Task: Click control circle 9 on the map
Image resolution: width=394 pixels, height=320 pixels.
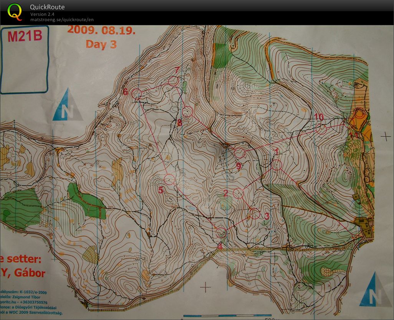Action: (x=240, y=153)
